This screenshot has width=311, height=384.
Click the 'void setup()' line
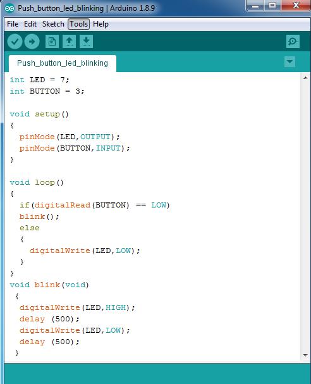(39, 114)
